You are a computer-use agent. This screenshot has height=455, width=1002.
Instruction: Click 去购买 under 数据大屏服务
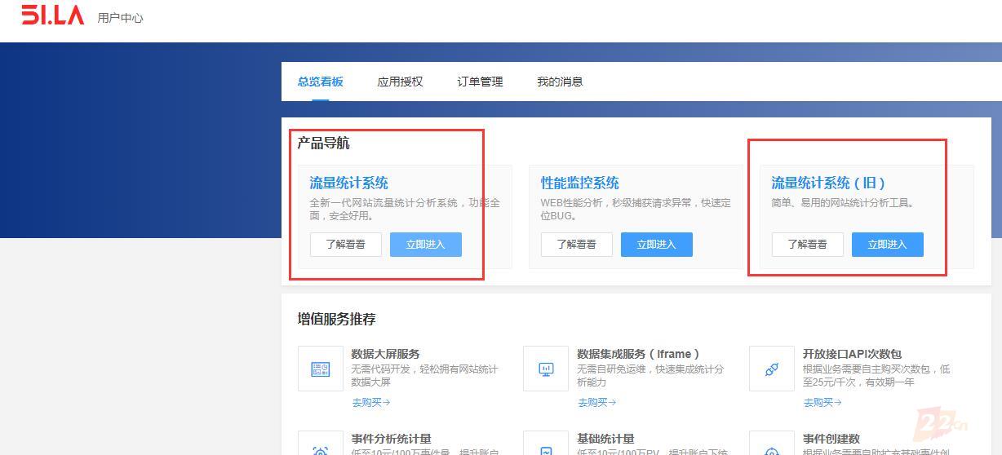371,402
